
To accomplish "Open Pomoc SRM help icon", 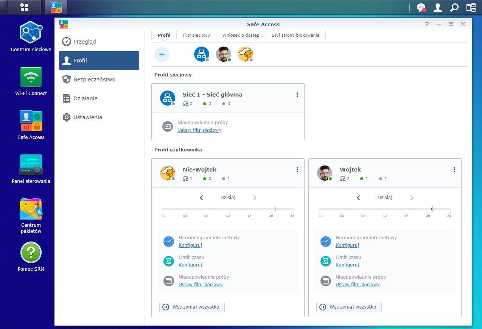I will (31, 253).
